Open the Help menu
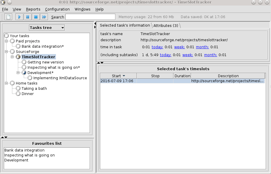Screen dimensions: 271x174 (x=99, y=9)
